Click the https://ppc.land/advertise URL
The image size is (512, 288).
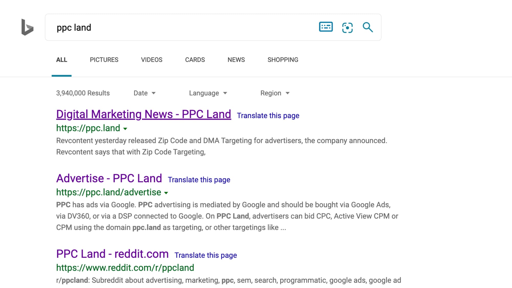109,192
